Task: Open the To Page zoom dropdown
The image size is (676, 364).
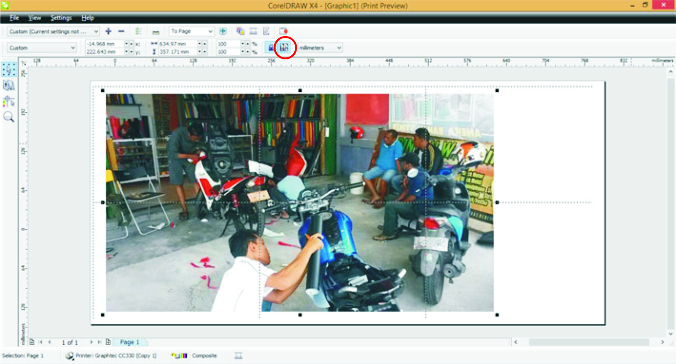Action: point(189,31)
